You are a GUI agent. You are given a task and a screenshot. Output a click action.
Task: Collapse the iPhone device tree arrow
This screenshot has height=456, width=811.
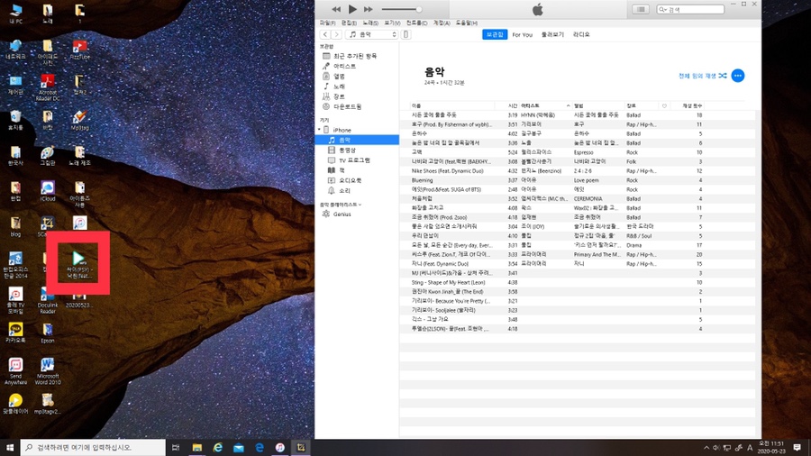(x=319, y=130)
